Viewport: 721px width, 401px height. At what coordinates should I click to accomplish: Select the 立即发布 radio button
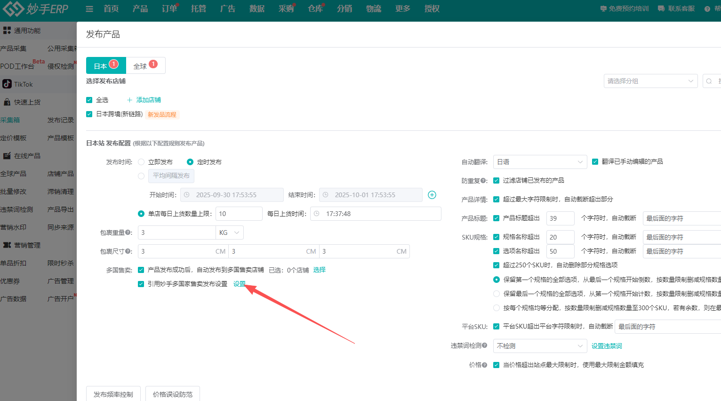pyautogui.click(x=141, y=161)
